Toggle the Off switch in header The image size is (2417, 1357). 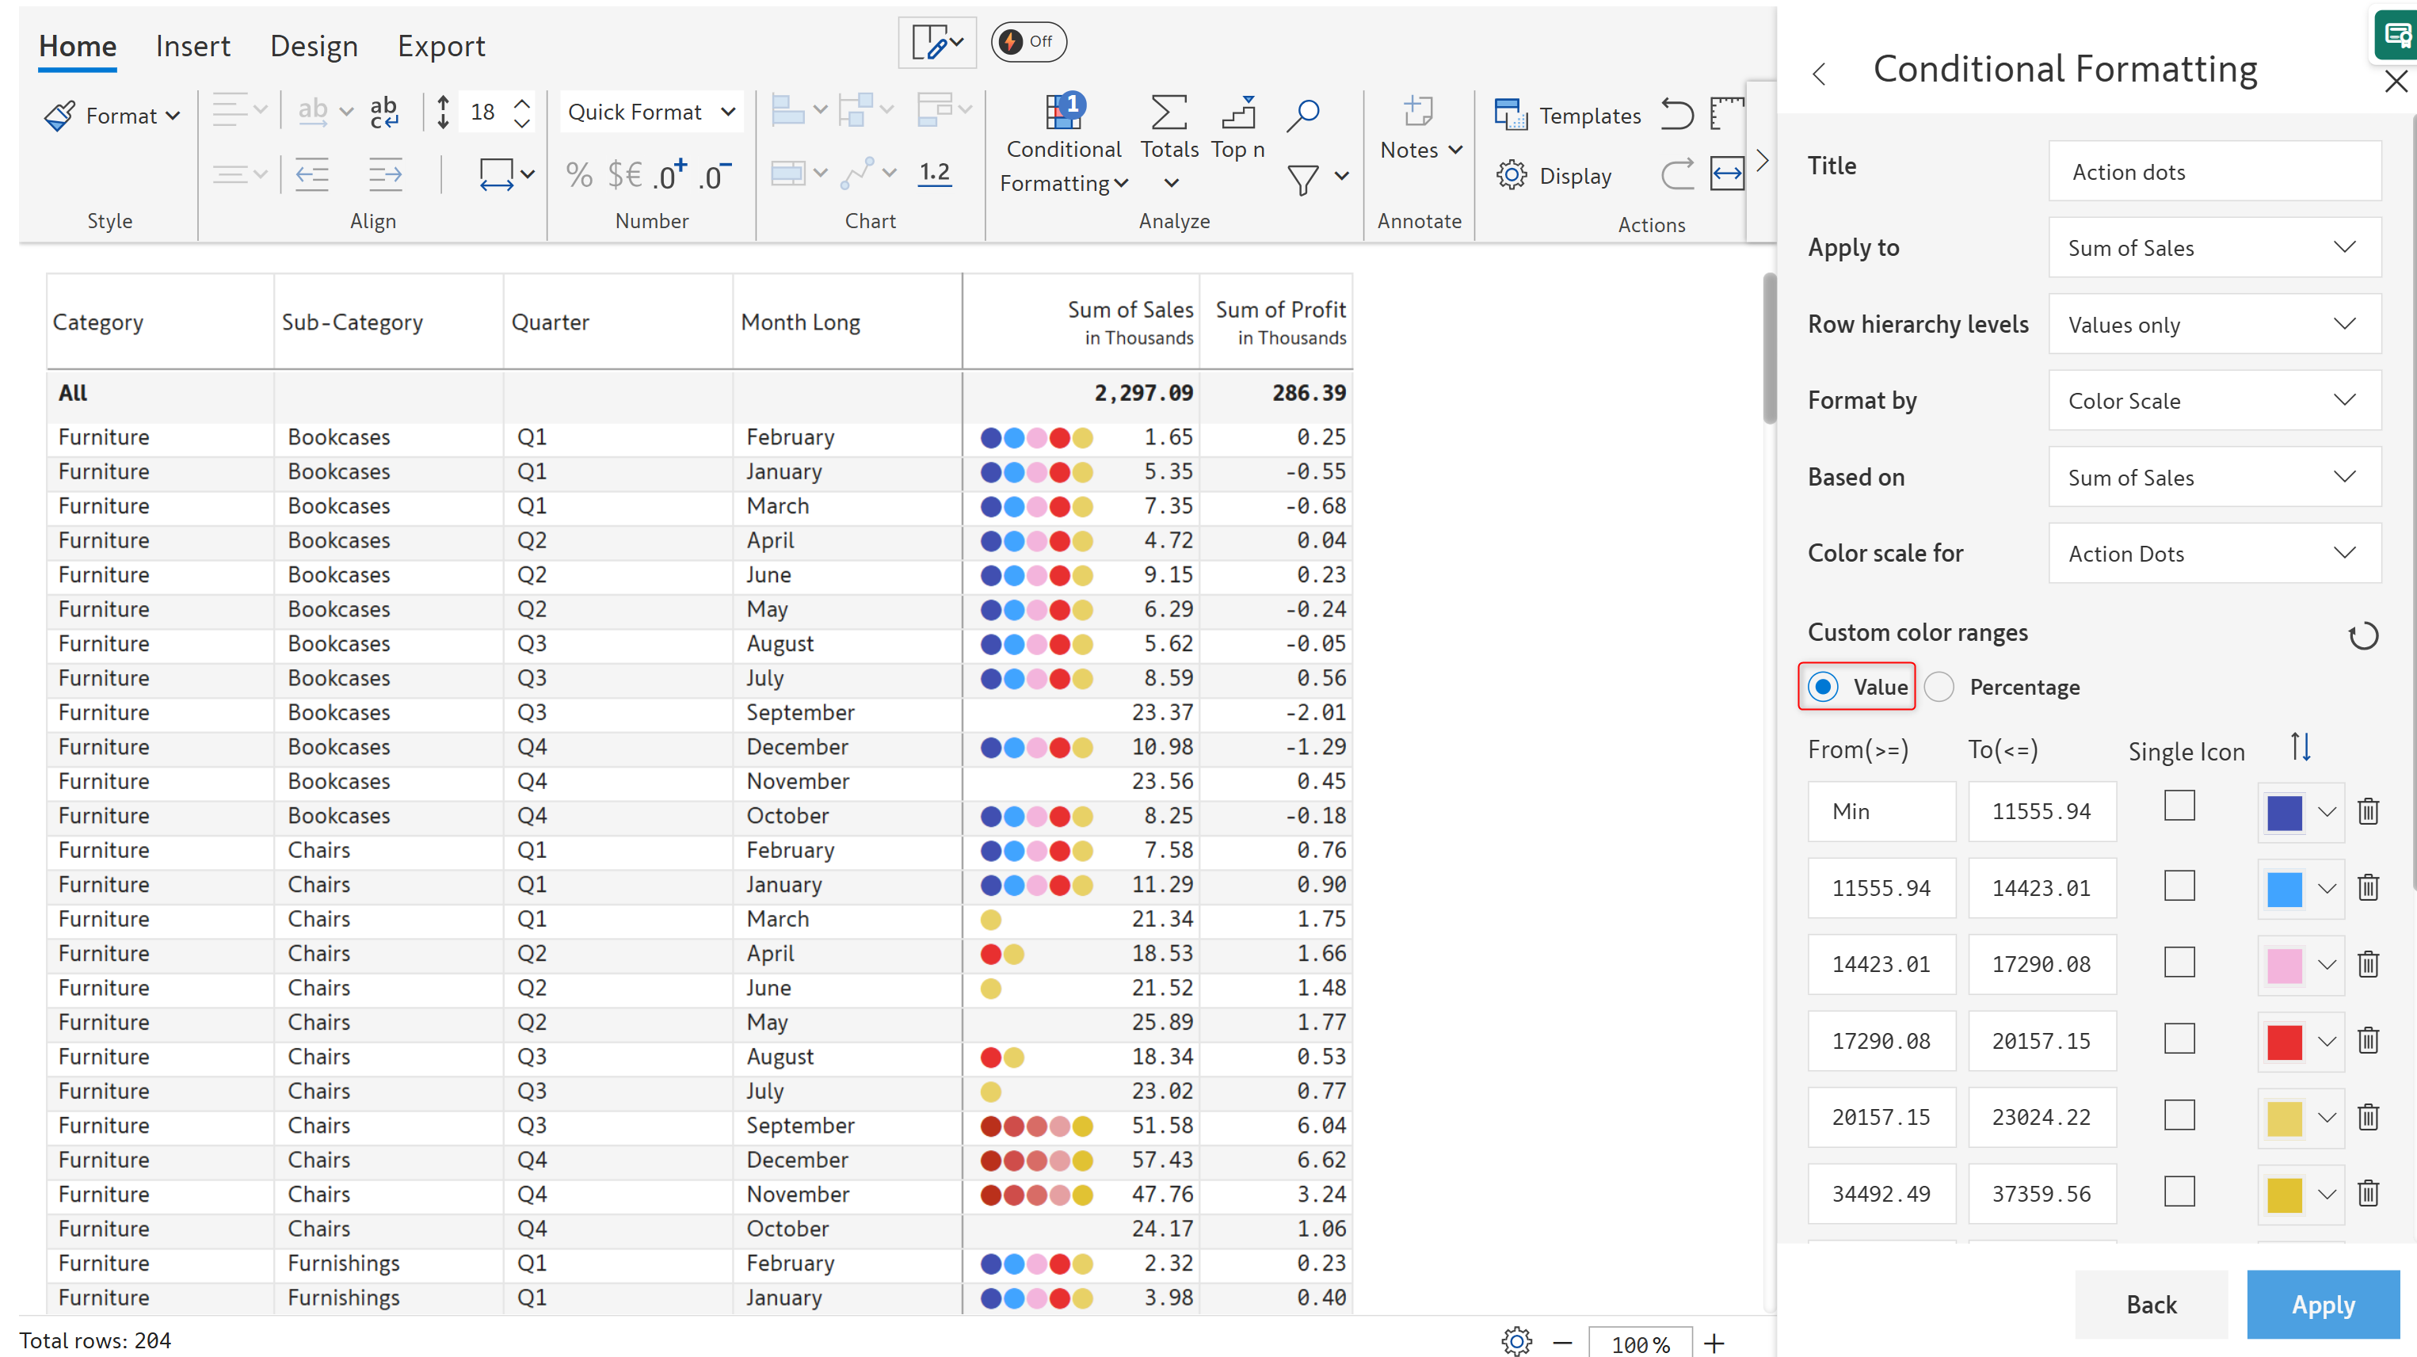point(1028,41)
